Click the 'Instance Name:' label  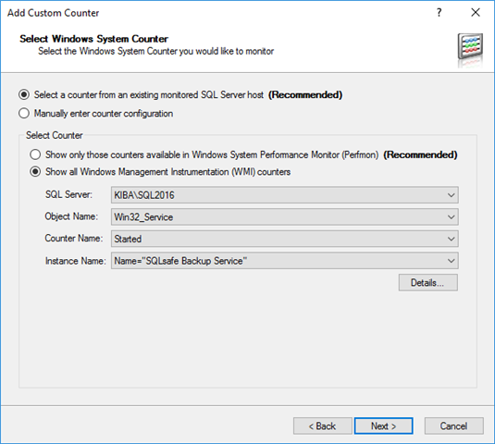tap(76, 261)
